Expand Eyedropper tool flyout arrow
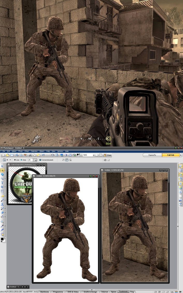Image resolution: width=183 pixels, height=293 pixels. (5, 226)
